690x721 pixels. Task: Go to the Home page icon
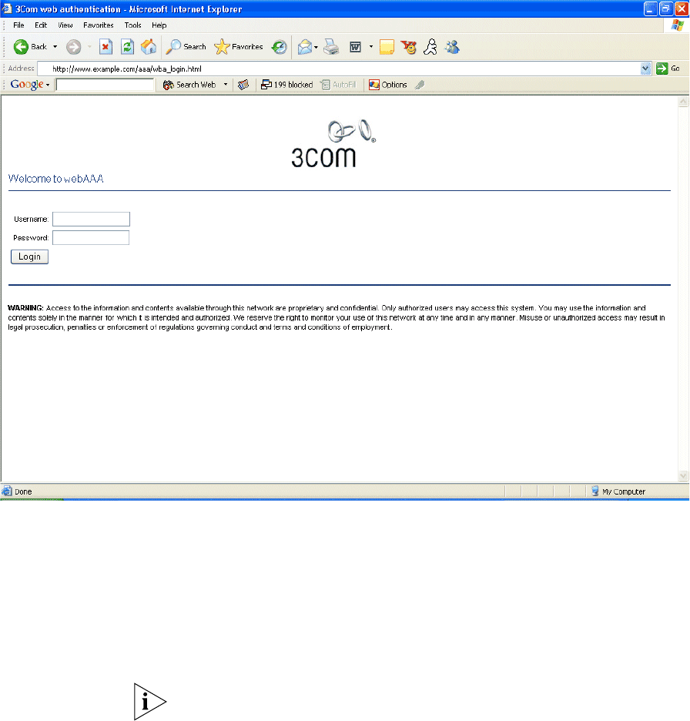click(149, 46)
